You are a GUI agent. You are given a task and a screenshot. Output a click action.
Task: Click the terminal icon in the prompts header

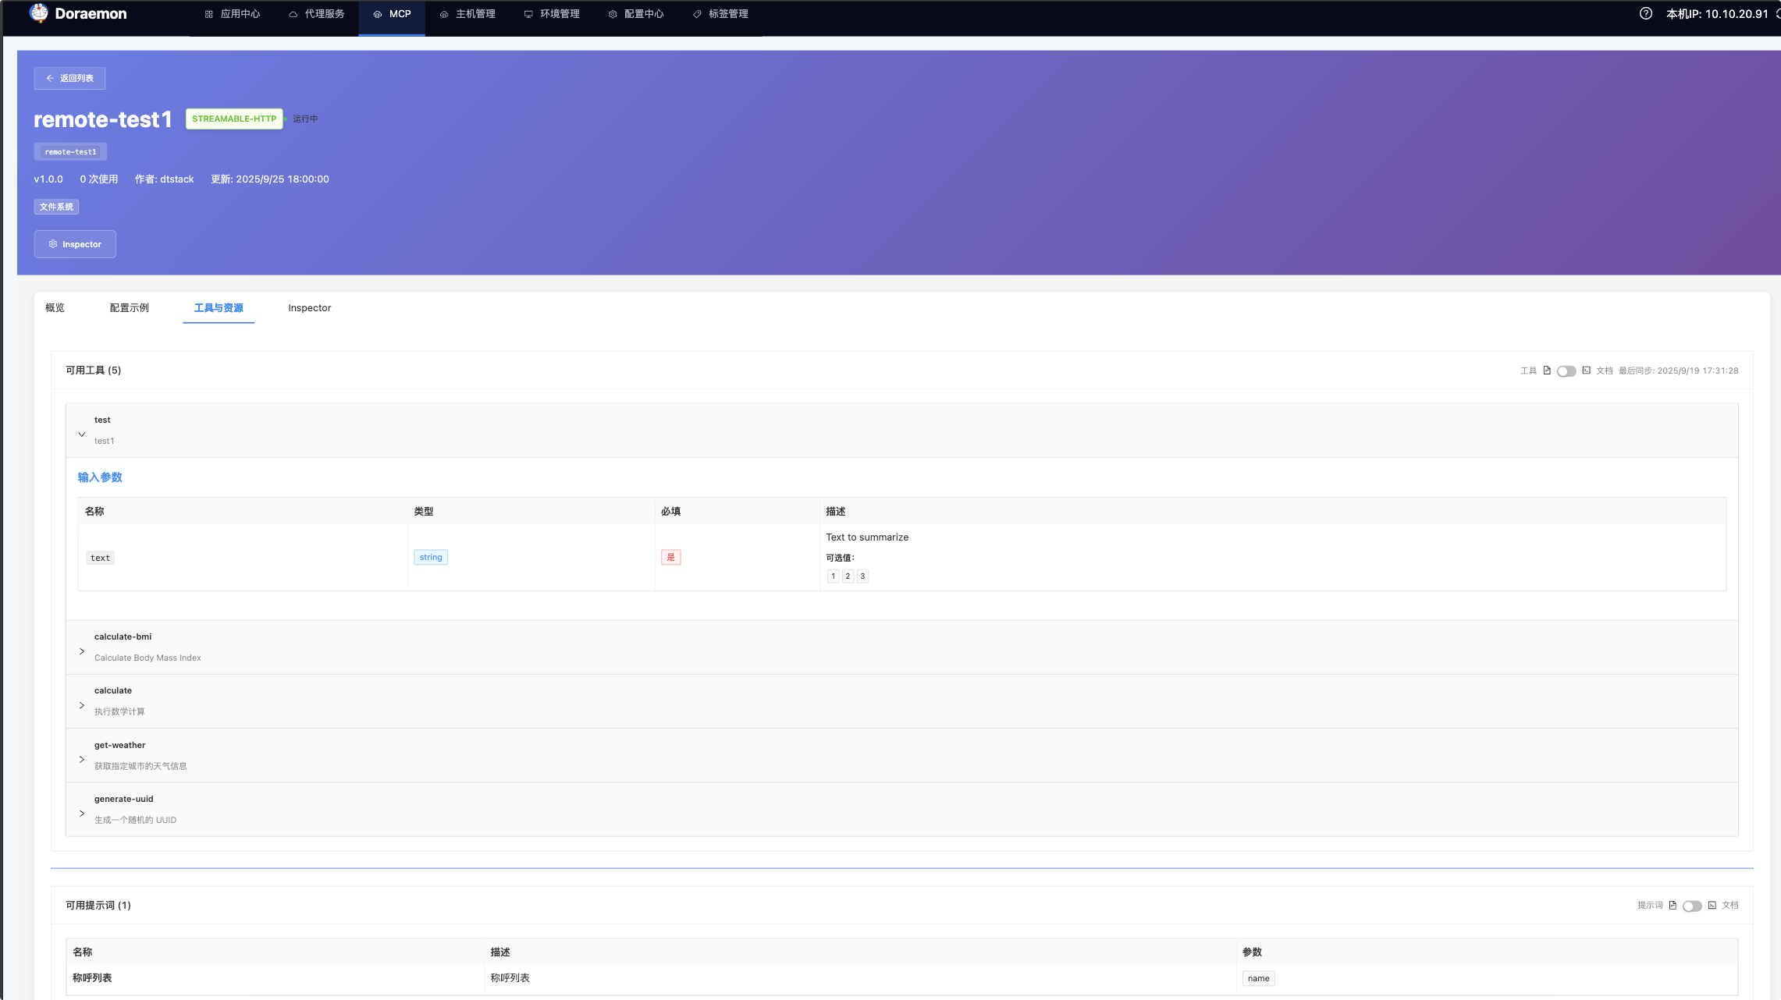pyautogui.click(x=1712, y=905)
